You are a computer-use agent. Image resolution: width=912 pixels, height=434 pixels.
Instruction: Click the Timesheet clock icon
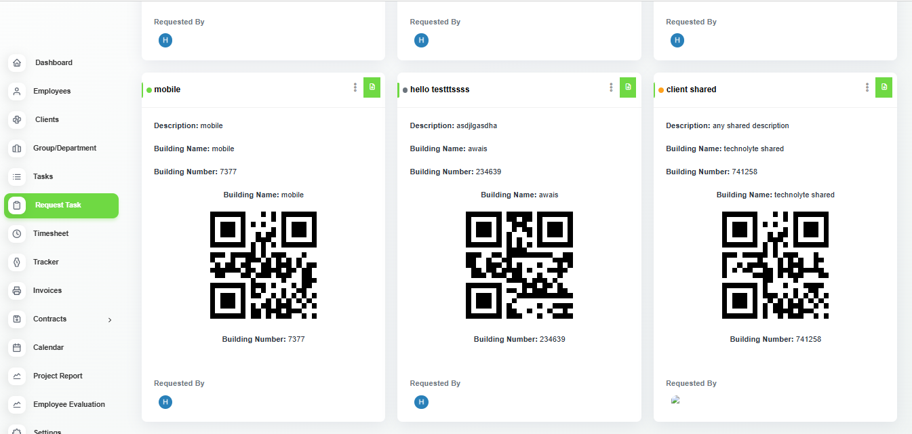pyautogui.click(x=17, y=233)
